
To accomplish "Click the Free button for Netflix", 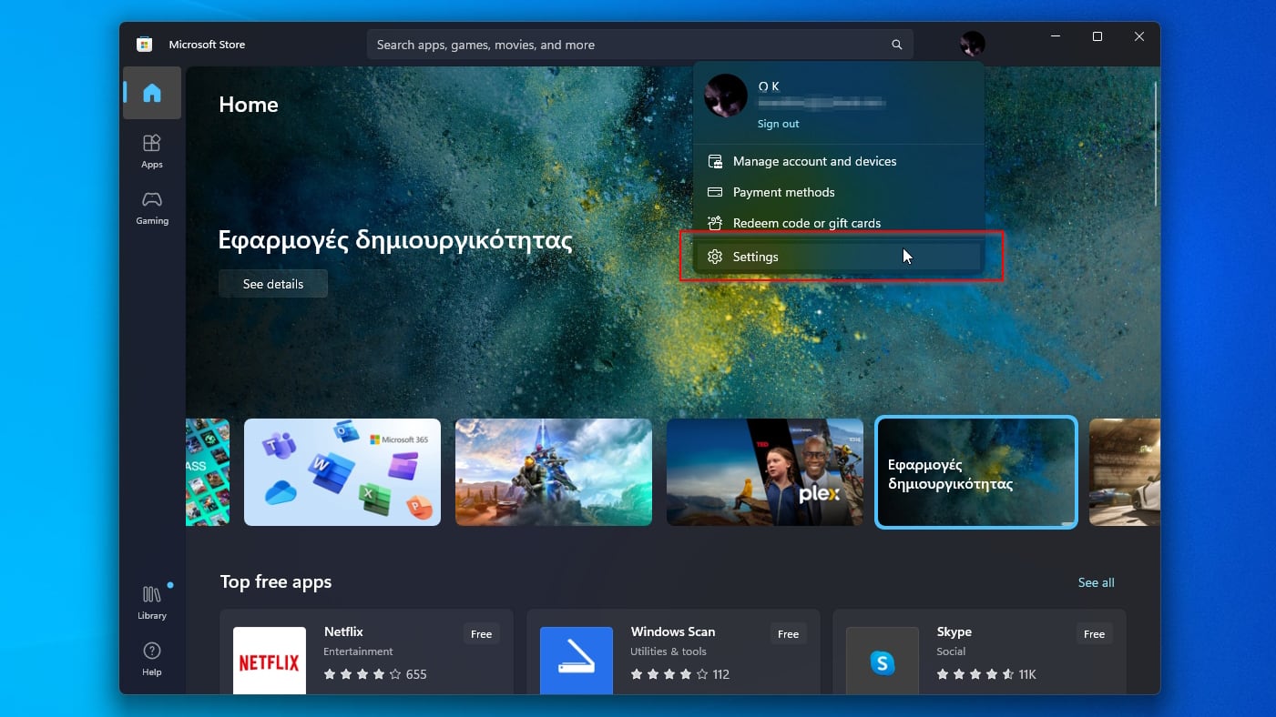I will coord(482,634).
